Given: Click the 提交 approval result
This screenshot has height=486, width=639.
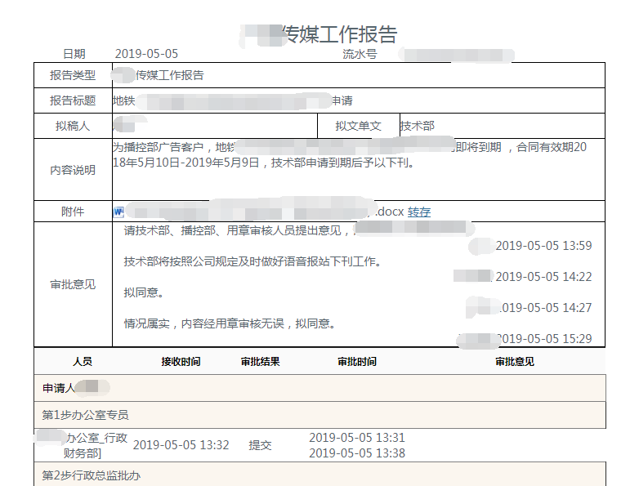Looking at the screenshot, I should click(260, 445).
